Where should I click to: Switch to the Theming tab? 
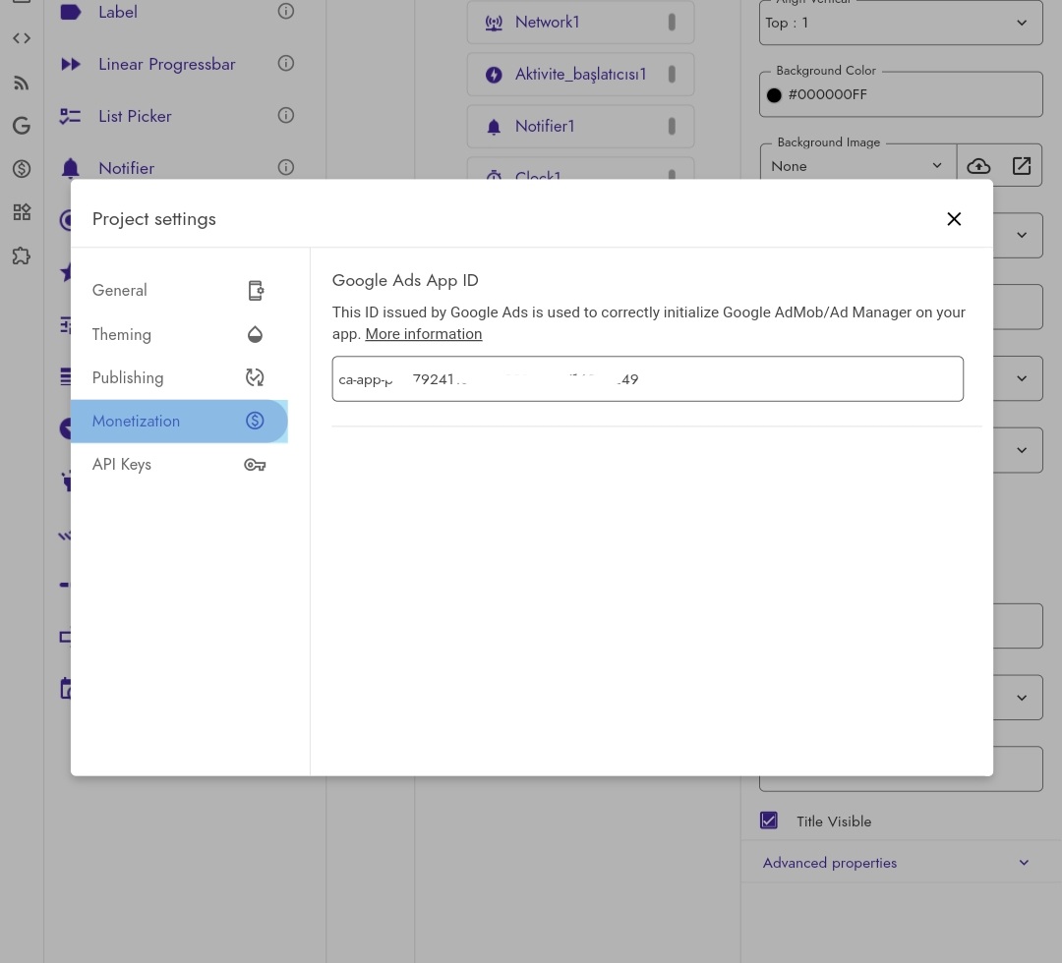179,334
